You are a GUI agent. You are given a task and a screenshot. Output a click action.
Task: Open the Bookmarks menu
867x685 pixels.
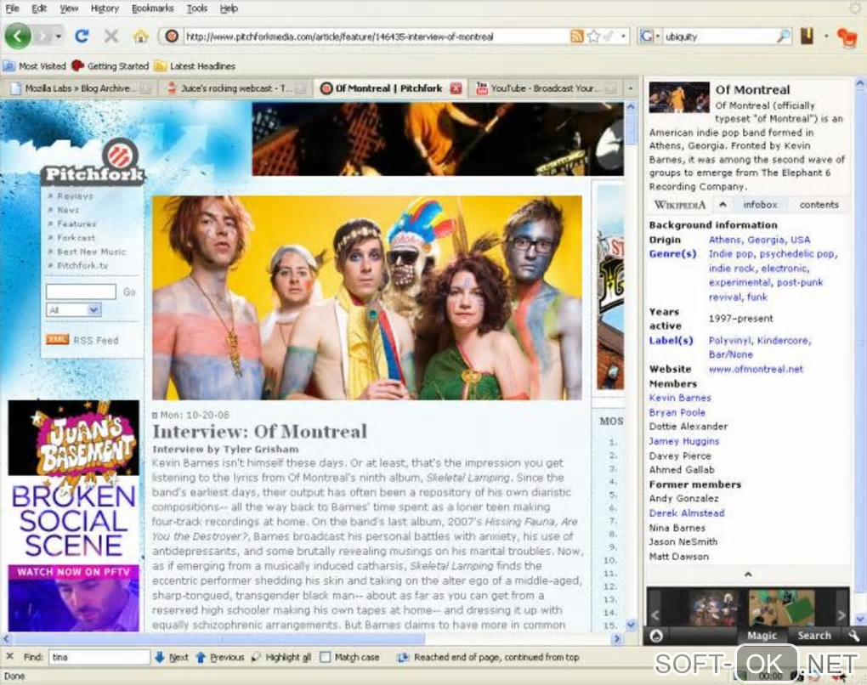pos(152,8)
